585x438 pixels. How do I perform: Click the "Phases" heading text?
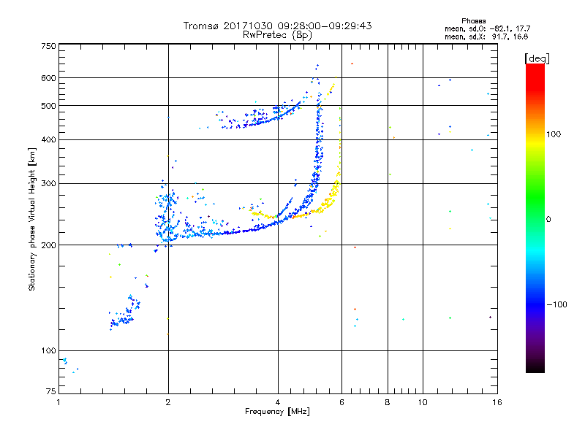[x=473, y=21]
